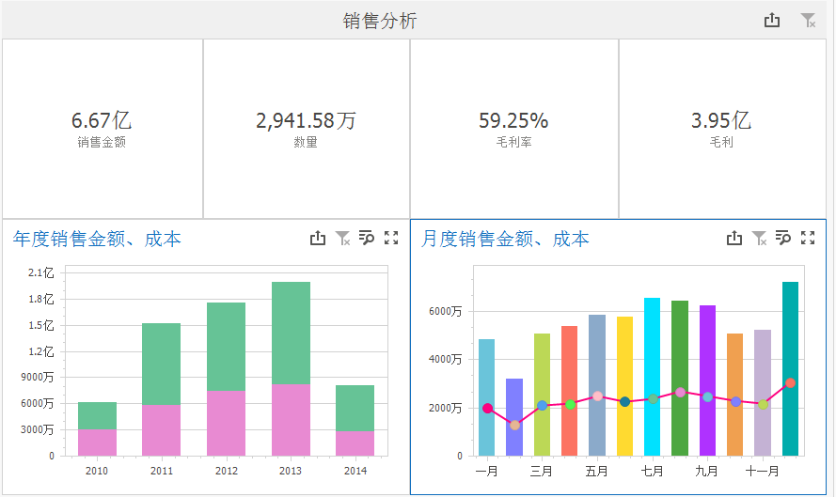
Task: Click the 年度销售金额、成本 chart title
Action: tap(97, 240)
